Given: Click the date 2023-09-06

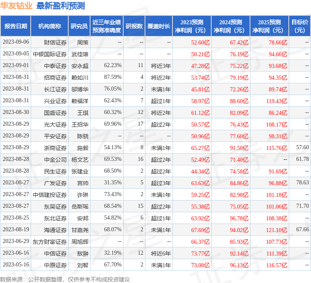Looking at the screenshot, I should click(16, 42).
